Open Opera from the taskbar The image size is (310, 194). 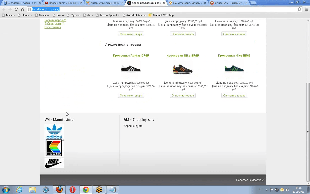click(x=72, y=190)
